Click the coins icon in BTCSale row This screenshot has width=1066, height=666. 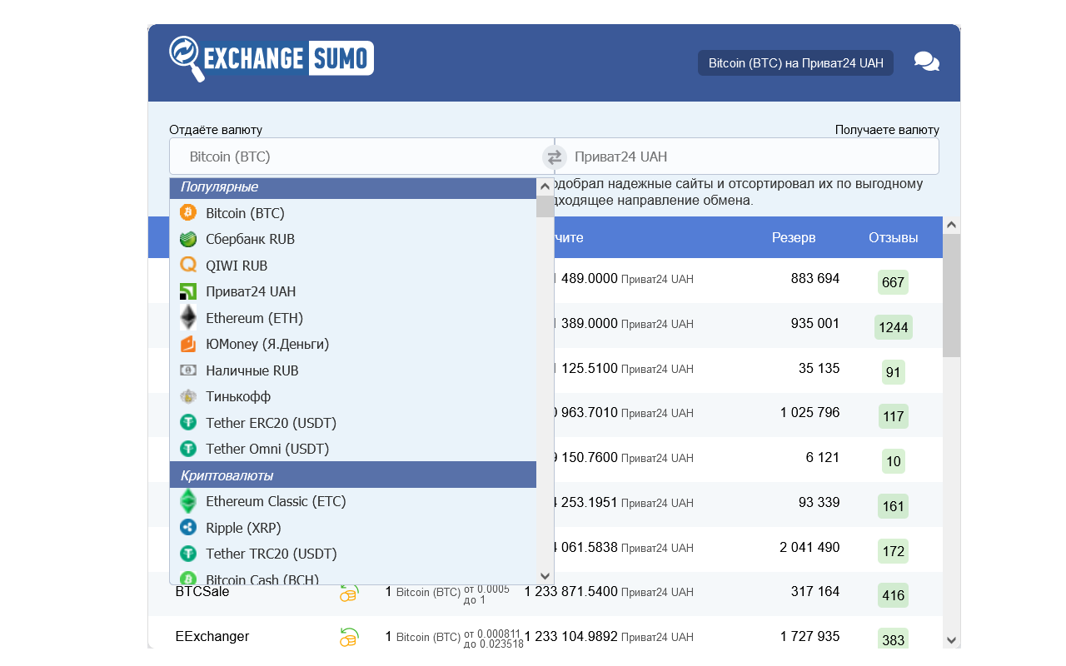[x=348, y=592]
